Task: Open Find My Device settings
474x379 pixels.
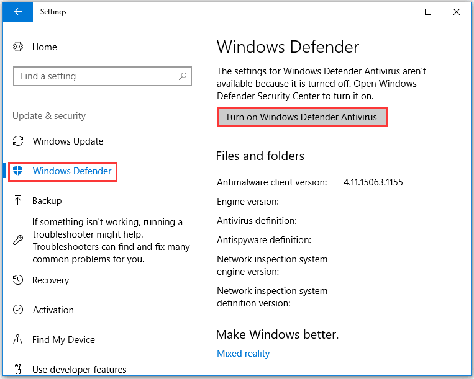Action: tap(63, 340)
